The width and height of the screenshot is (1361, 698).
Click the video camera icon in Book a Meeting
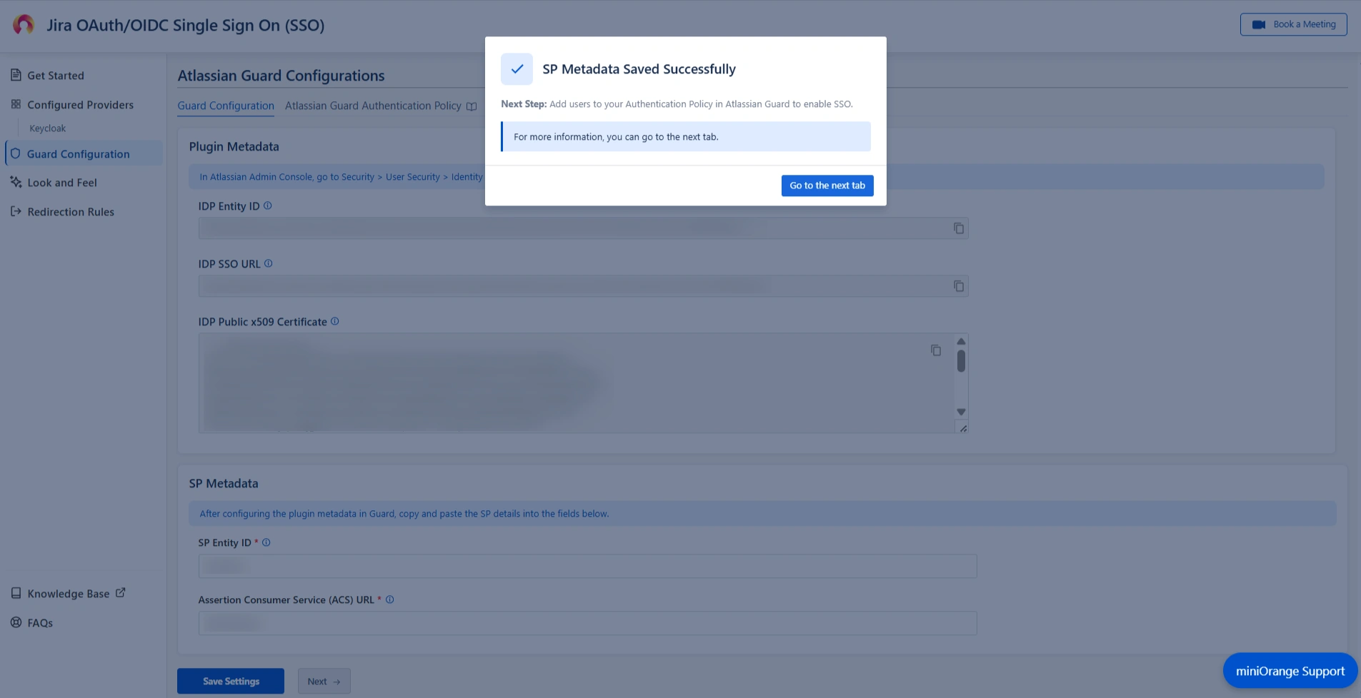(1259, 24)
